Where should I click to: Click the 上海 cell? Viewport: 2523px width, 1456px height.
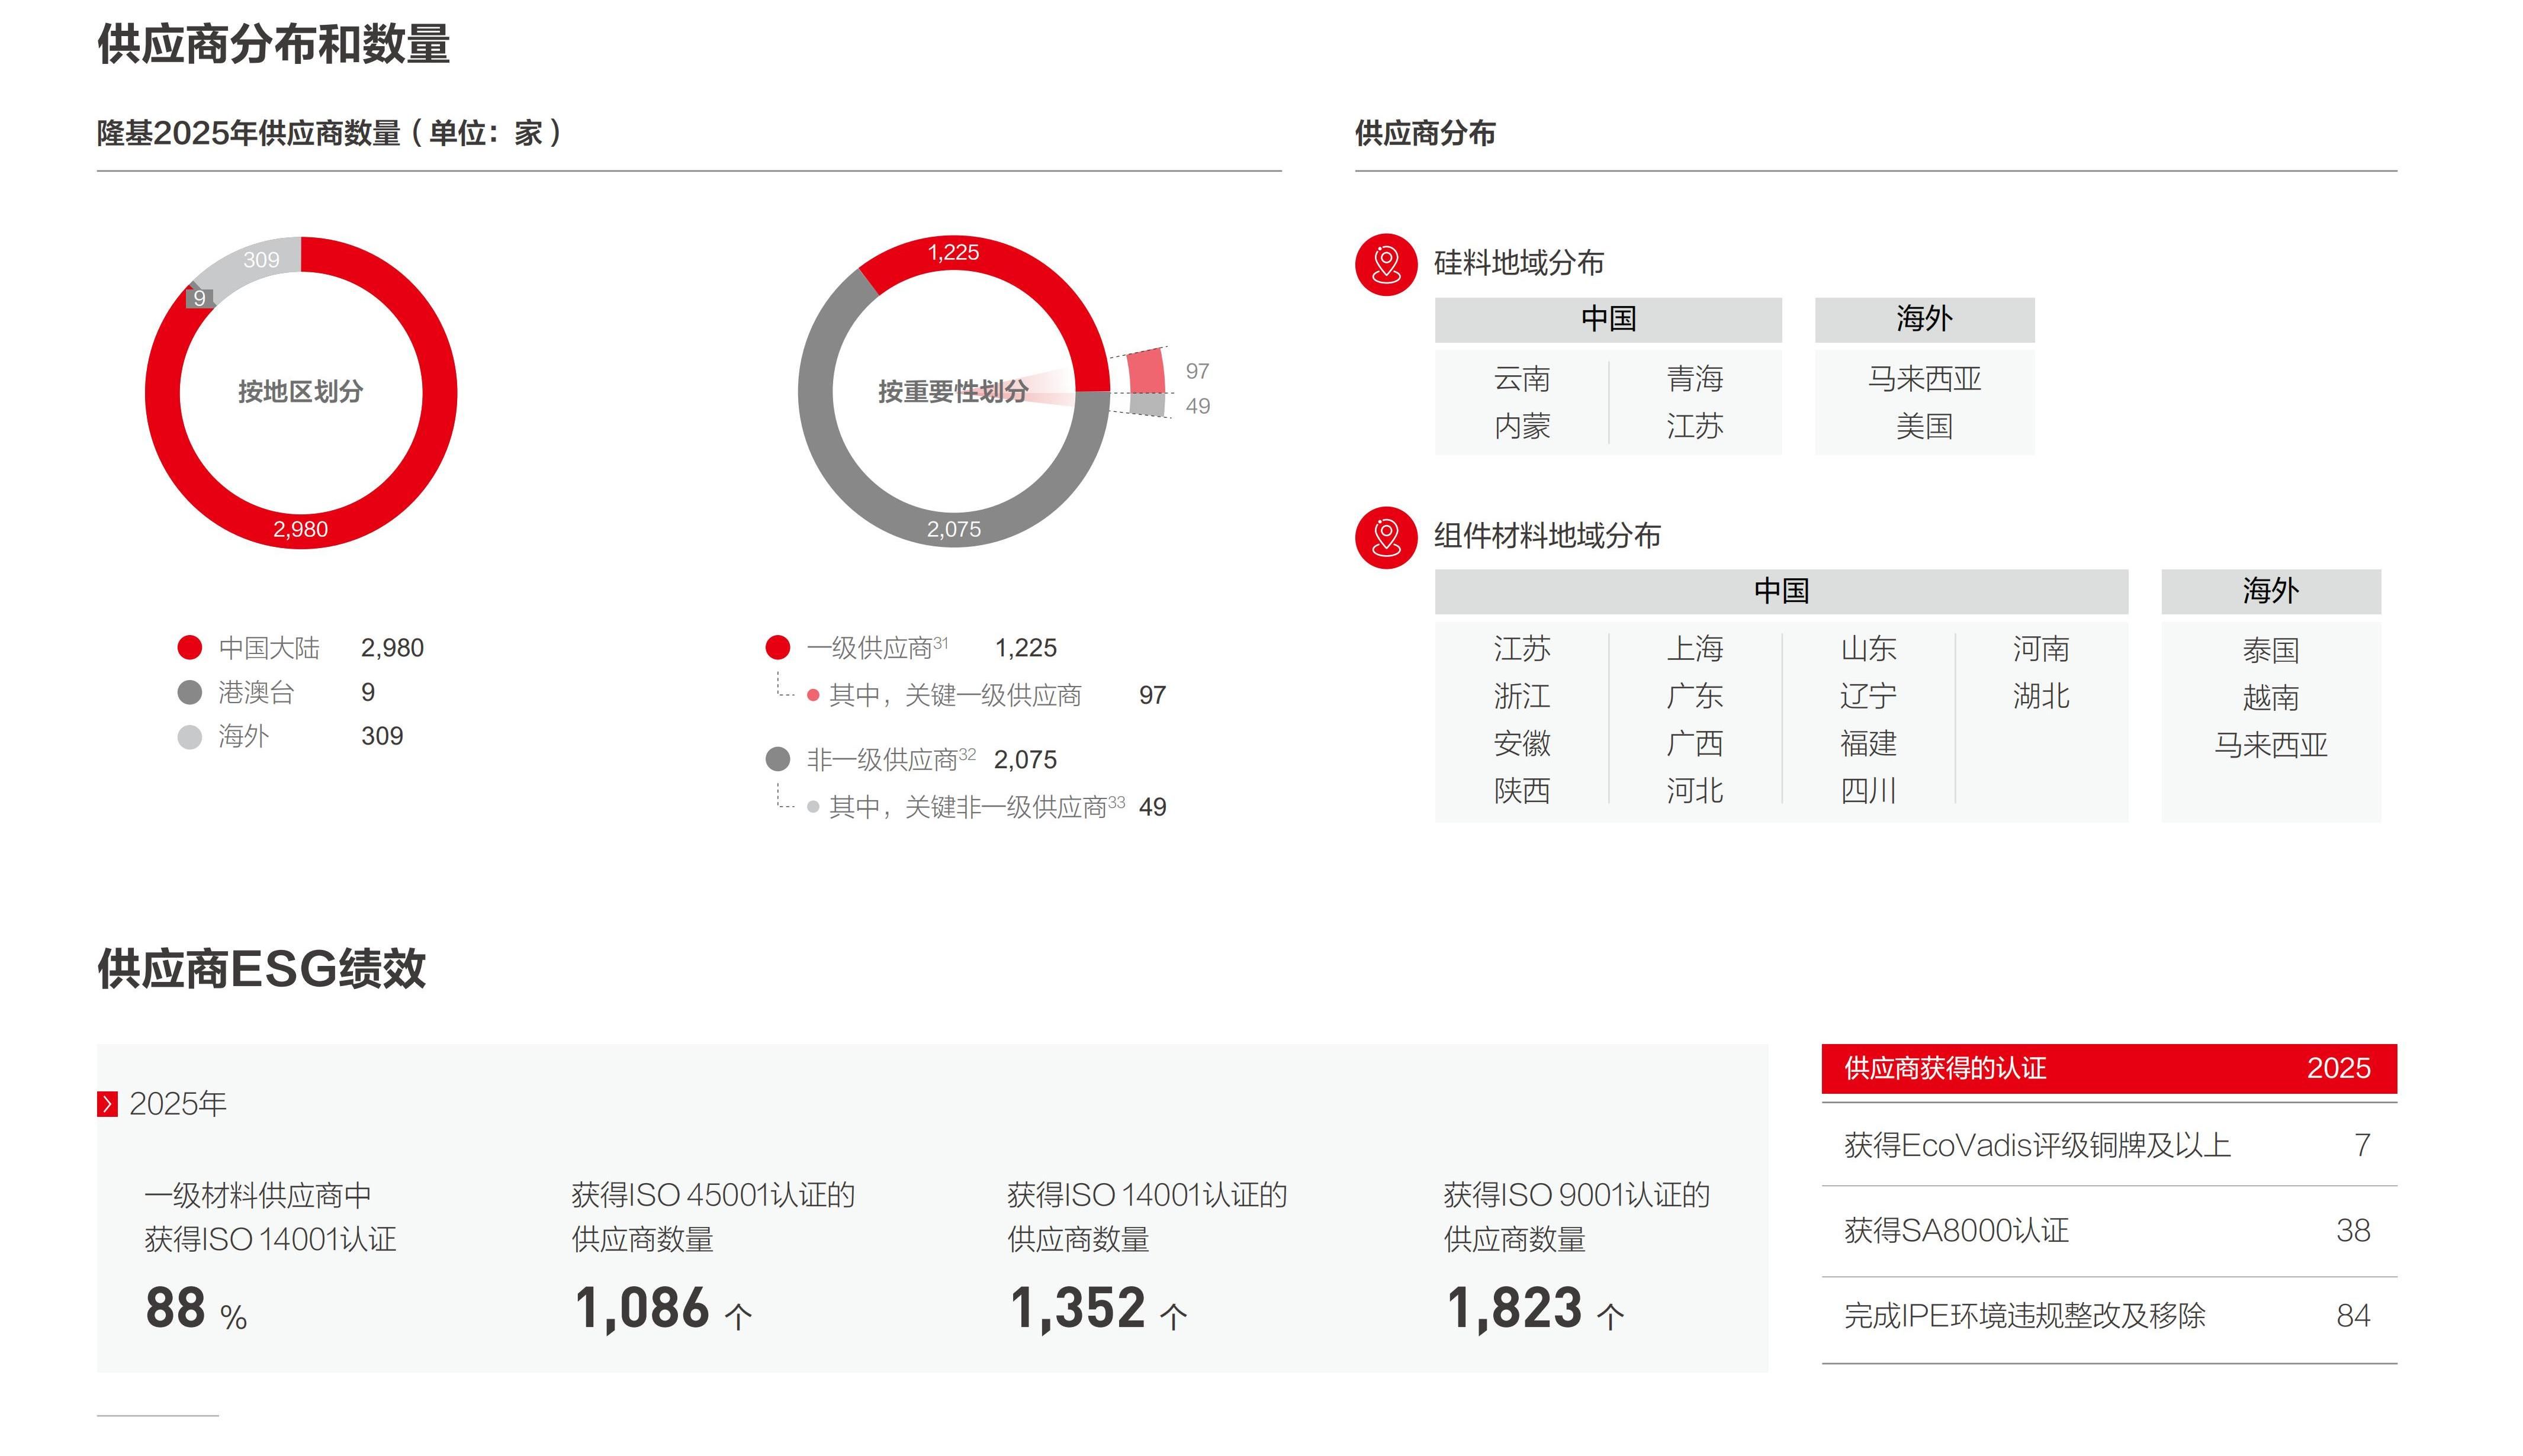point(1695,649)
